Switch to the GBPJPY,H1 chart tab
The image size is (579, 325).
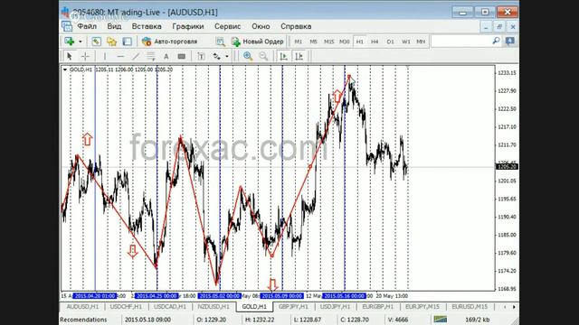click(293, 307)
